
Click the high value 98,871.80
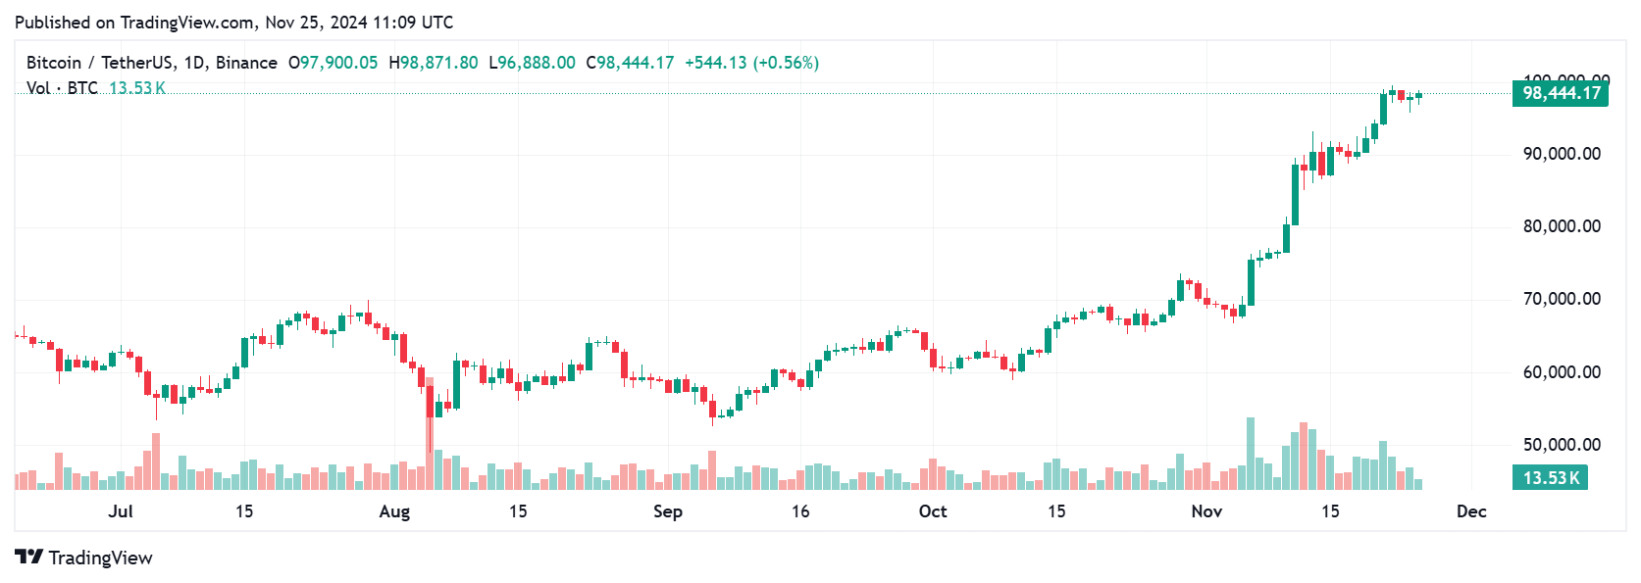tap(439, 63)
